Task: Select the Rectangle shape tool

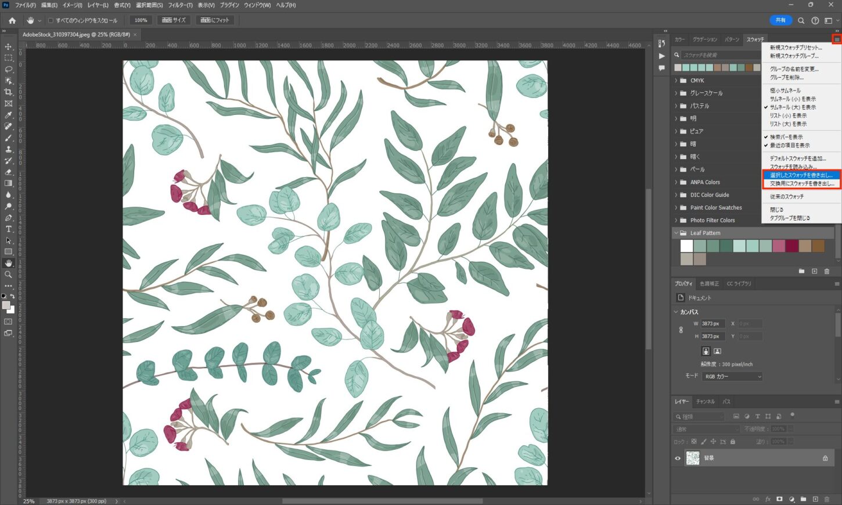Action: click(x=8, y=251)
